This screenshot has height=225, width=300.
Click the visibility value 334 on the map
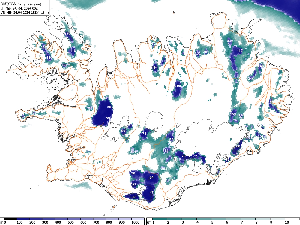coord(230,41)
